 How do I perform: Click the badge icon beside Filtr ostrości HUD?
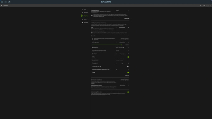[x=100, y=66]
